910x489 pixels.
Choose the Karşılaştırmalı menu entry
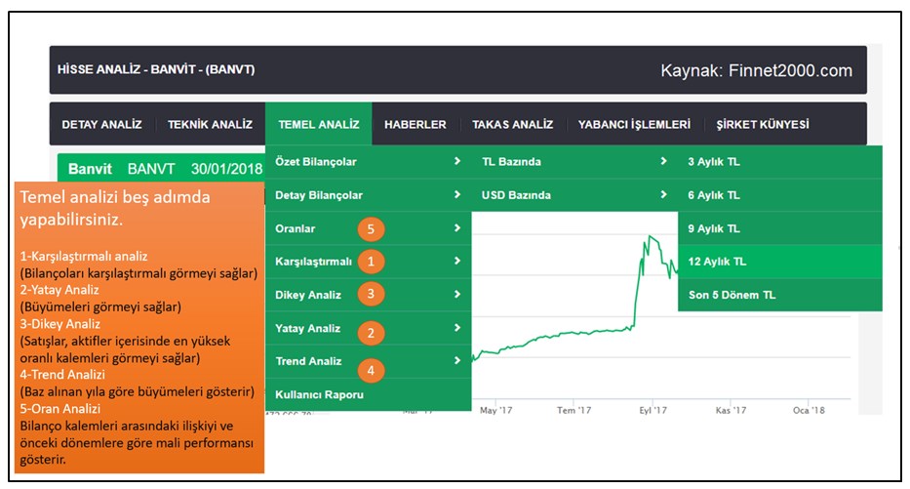[x=369, y=262]
